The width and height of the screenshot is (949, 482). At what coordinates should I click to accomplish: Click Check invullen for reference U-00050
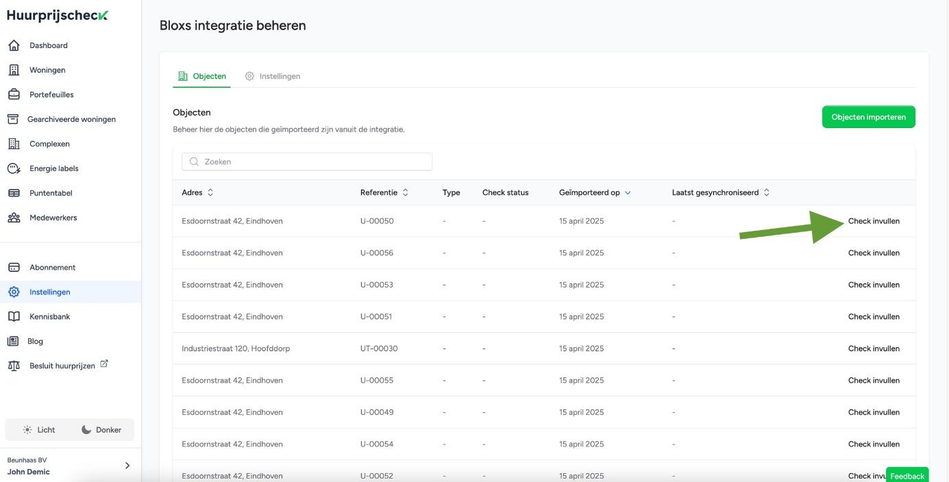click(874, 221)
